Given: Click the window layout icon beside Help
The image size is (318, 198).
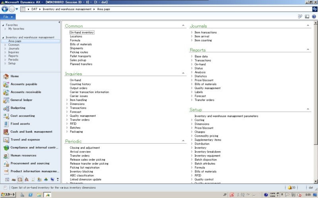Looking at the screenshot, I should pyautogui.click(x=307, y=17).
